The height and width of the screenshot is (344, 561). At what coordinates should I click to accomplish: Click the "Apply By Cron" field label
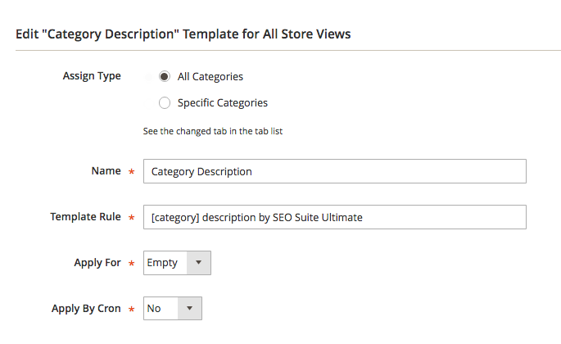86,309
